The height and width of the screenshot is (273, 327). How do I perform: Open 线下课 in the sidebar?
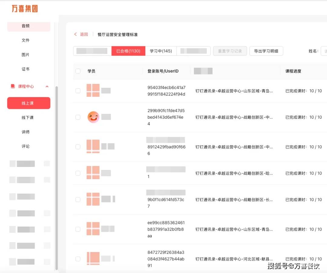(27, 117)
